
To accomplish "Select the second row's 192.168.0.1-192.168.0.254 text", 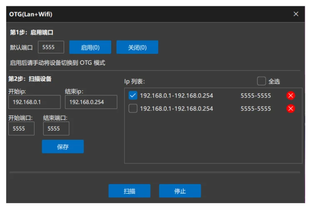I will pyautogui.click(x=177, y=109).
